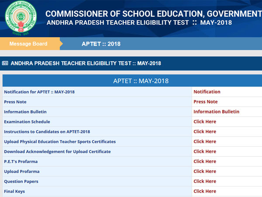Click the ID card icon beside section heading
Screen dimensions: 262x197
coord(5,63)
